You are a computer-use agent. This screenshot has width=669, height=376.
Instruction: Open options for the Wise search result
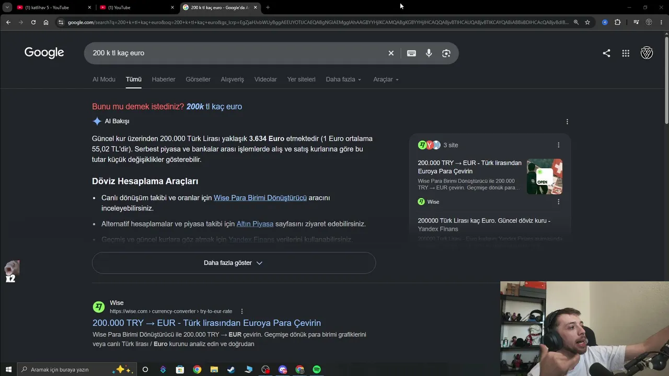tap(241, 311)
